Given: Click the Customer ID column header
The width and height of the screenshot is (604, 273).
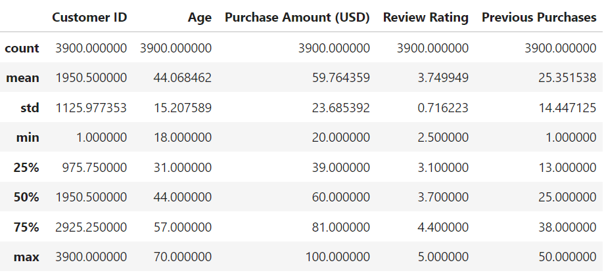Looking at the screenshot, I should click(x=89, y=17).
